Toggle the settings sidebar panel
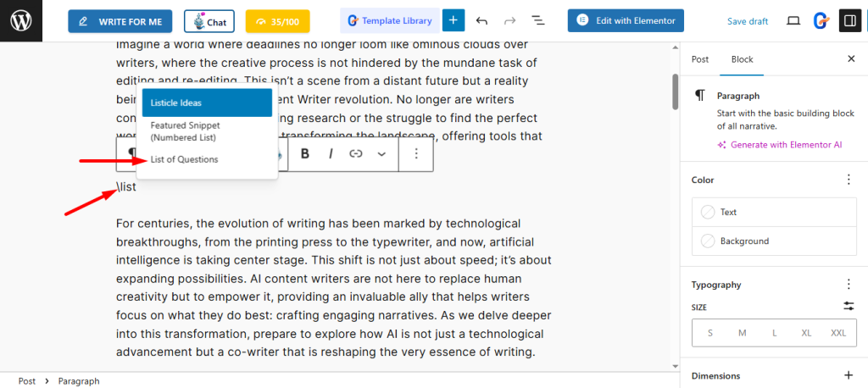Viewport: 868px width, 388px height. pyautogui.click(x=849, y=21)
